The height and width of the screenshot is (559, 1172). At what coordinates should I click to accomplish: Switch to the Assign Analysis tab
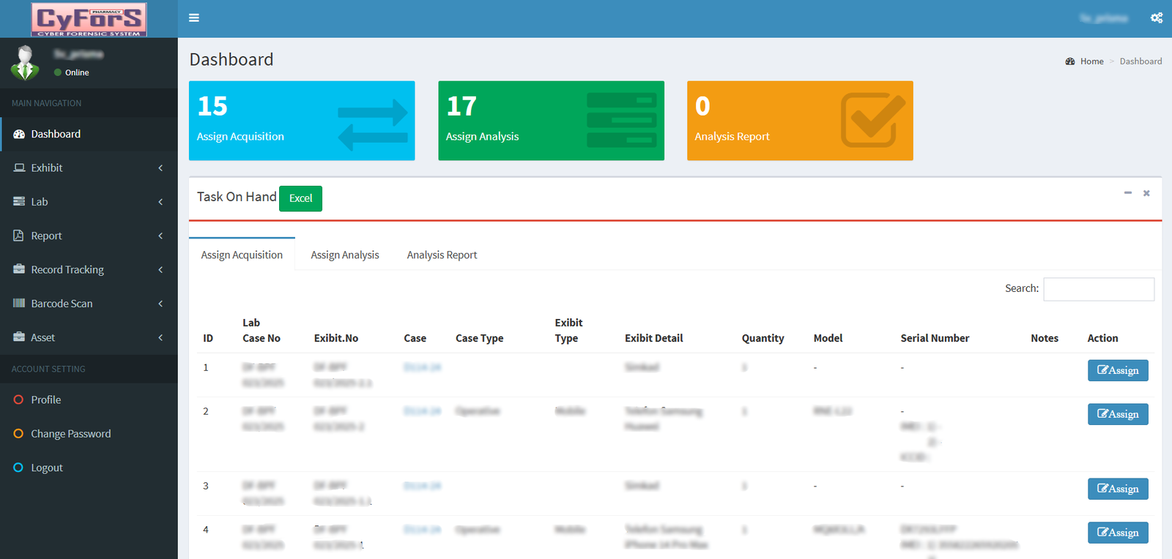tap(344, 255)
